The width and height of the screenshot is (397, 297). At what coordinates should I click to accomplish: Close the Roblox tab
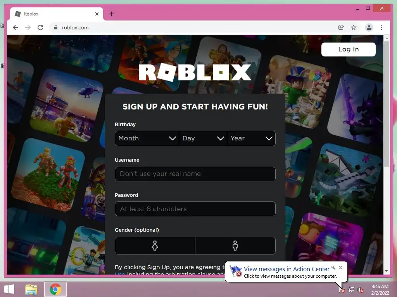pyautogui.click(x=97, y=14)
